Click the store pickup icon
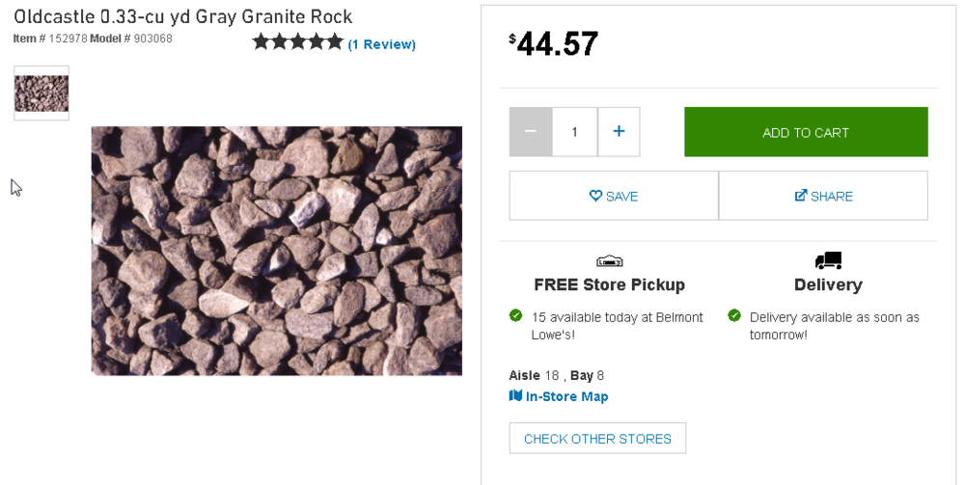Image resolution: width=965 pixels, height=485 pixels. pos(609,260)
